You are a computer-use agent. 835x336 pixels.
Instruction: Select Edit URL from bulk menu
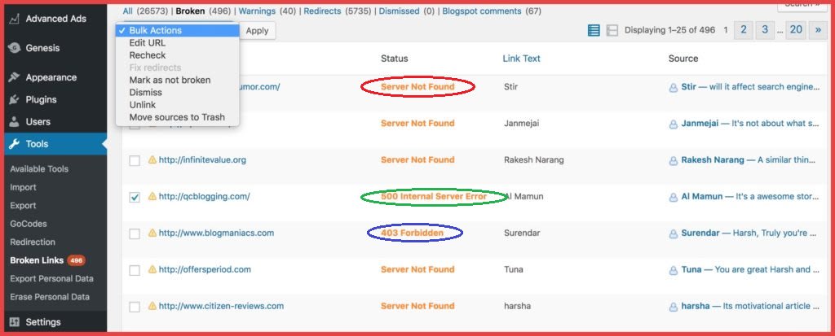[x=177, y=42]
